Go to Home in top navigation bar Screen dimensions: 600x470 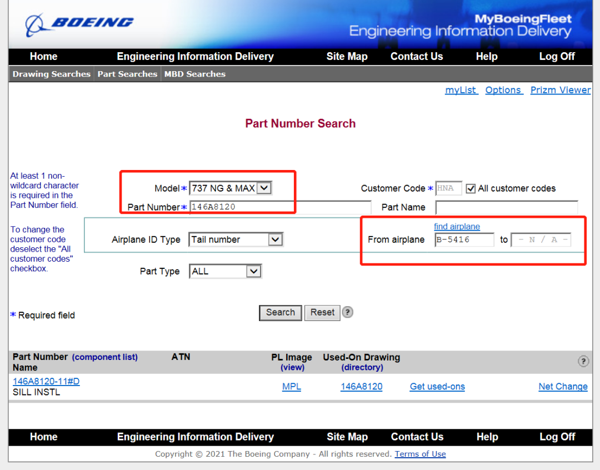[44, 56]
